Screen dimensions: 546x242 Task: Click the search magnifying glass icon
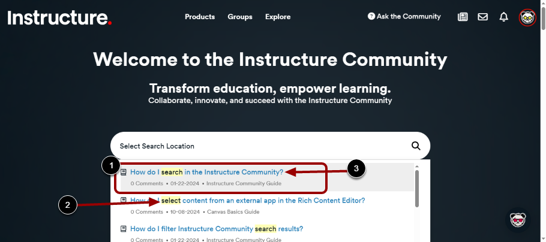click(416, 146)
